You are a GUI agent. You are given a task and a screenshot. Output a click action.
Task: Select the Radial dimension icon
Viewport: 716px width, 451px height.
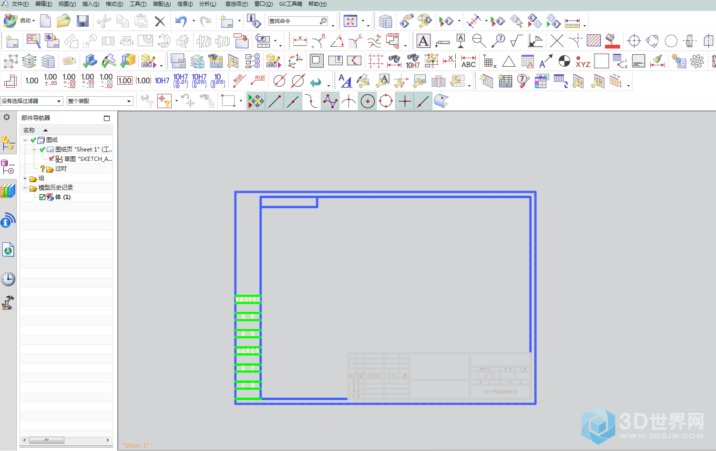319,41
